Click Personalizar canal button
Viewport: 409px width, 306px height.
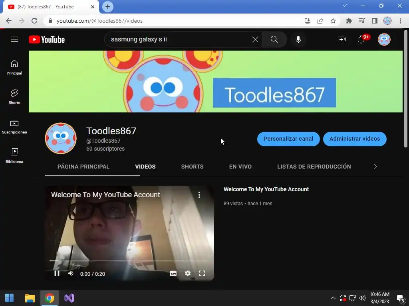pyautogui.click(x=288, y=139)
